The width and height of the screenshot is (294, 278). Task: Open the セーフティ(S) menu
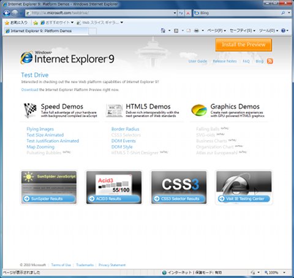pyautogui.click(x=243, y=31)
